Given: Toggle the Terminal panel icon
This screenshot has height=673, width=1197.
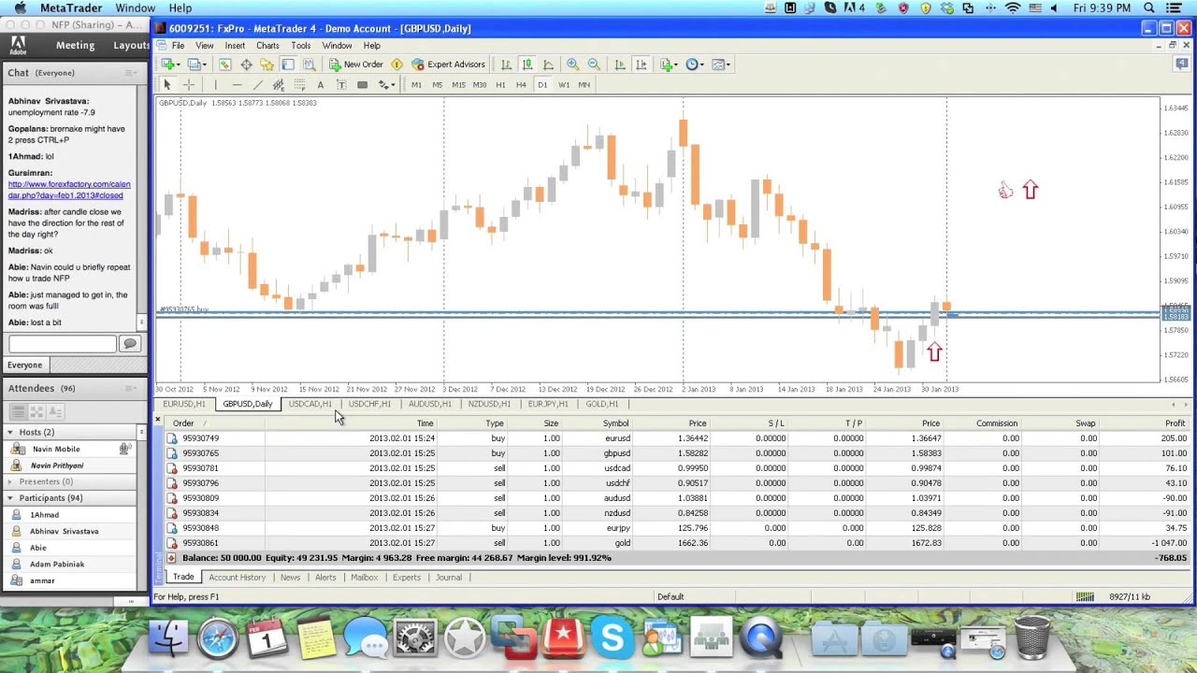Looking at the screenshot, I should 288,64.
